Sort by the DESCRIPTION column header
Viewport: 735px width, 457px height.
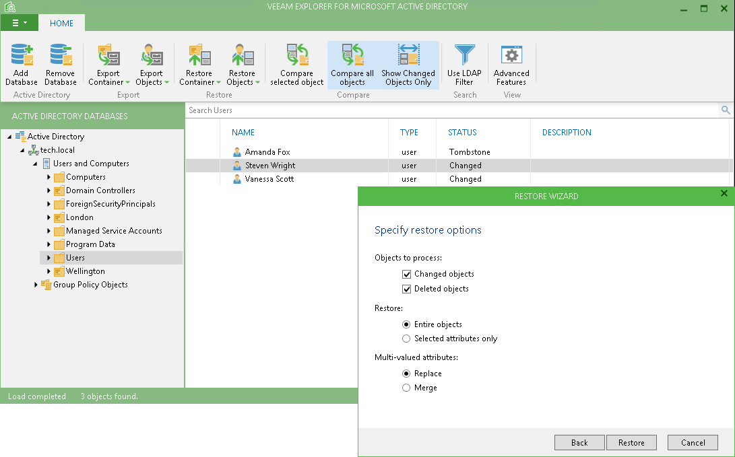point(567,133)
